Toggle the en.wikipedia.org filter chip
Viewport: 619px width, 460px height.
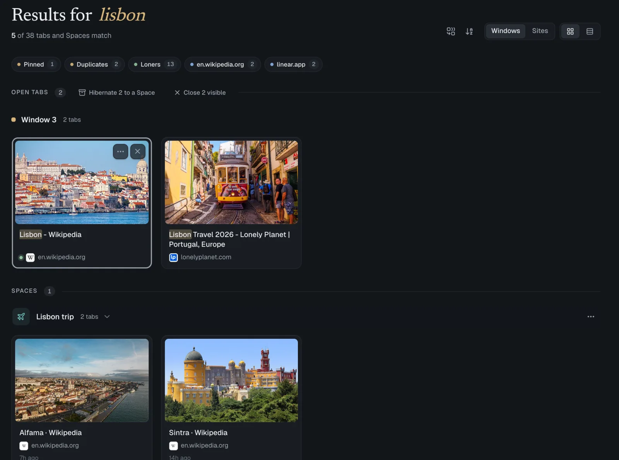(x=222, y=64)
